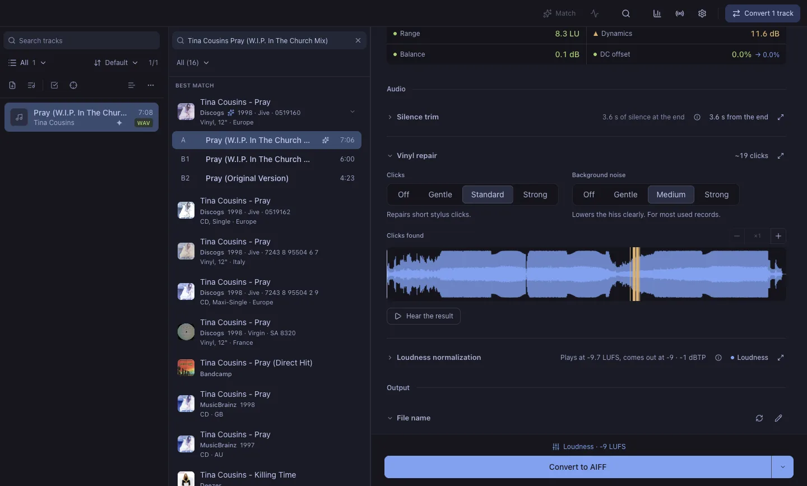Open the All tracks filter dropdown

(27, 63)
